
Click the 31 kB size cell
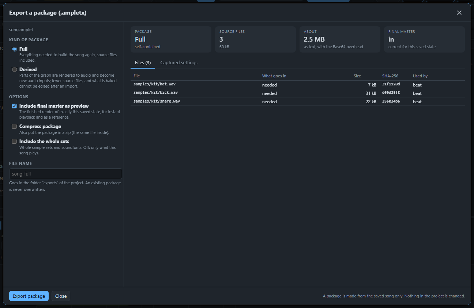(371, 93)
